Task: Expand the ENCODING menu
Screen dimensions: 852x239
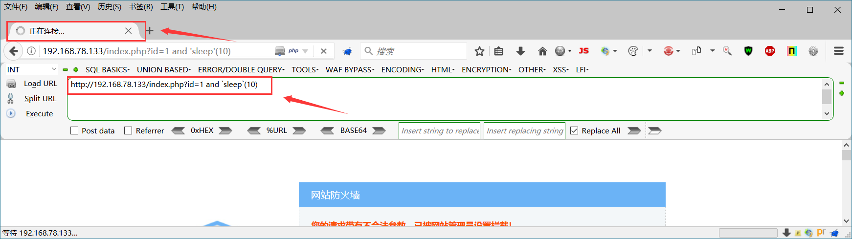Action: click(403, 69)
